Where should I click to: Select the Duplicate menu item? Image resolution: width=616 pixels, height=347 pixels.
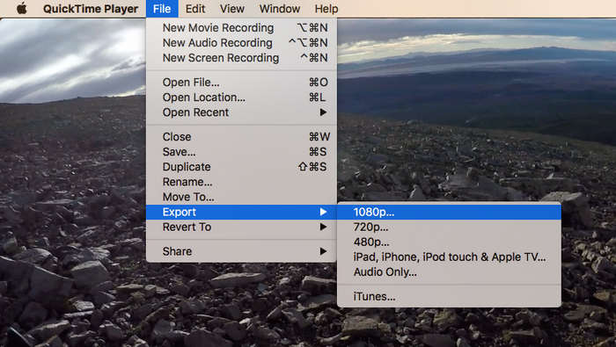tap(241, 167)
